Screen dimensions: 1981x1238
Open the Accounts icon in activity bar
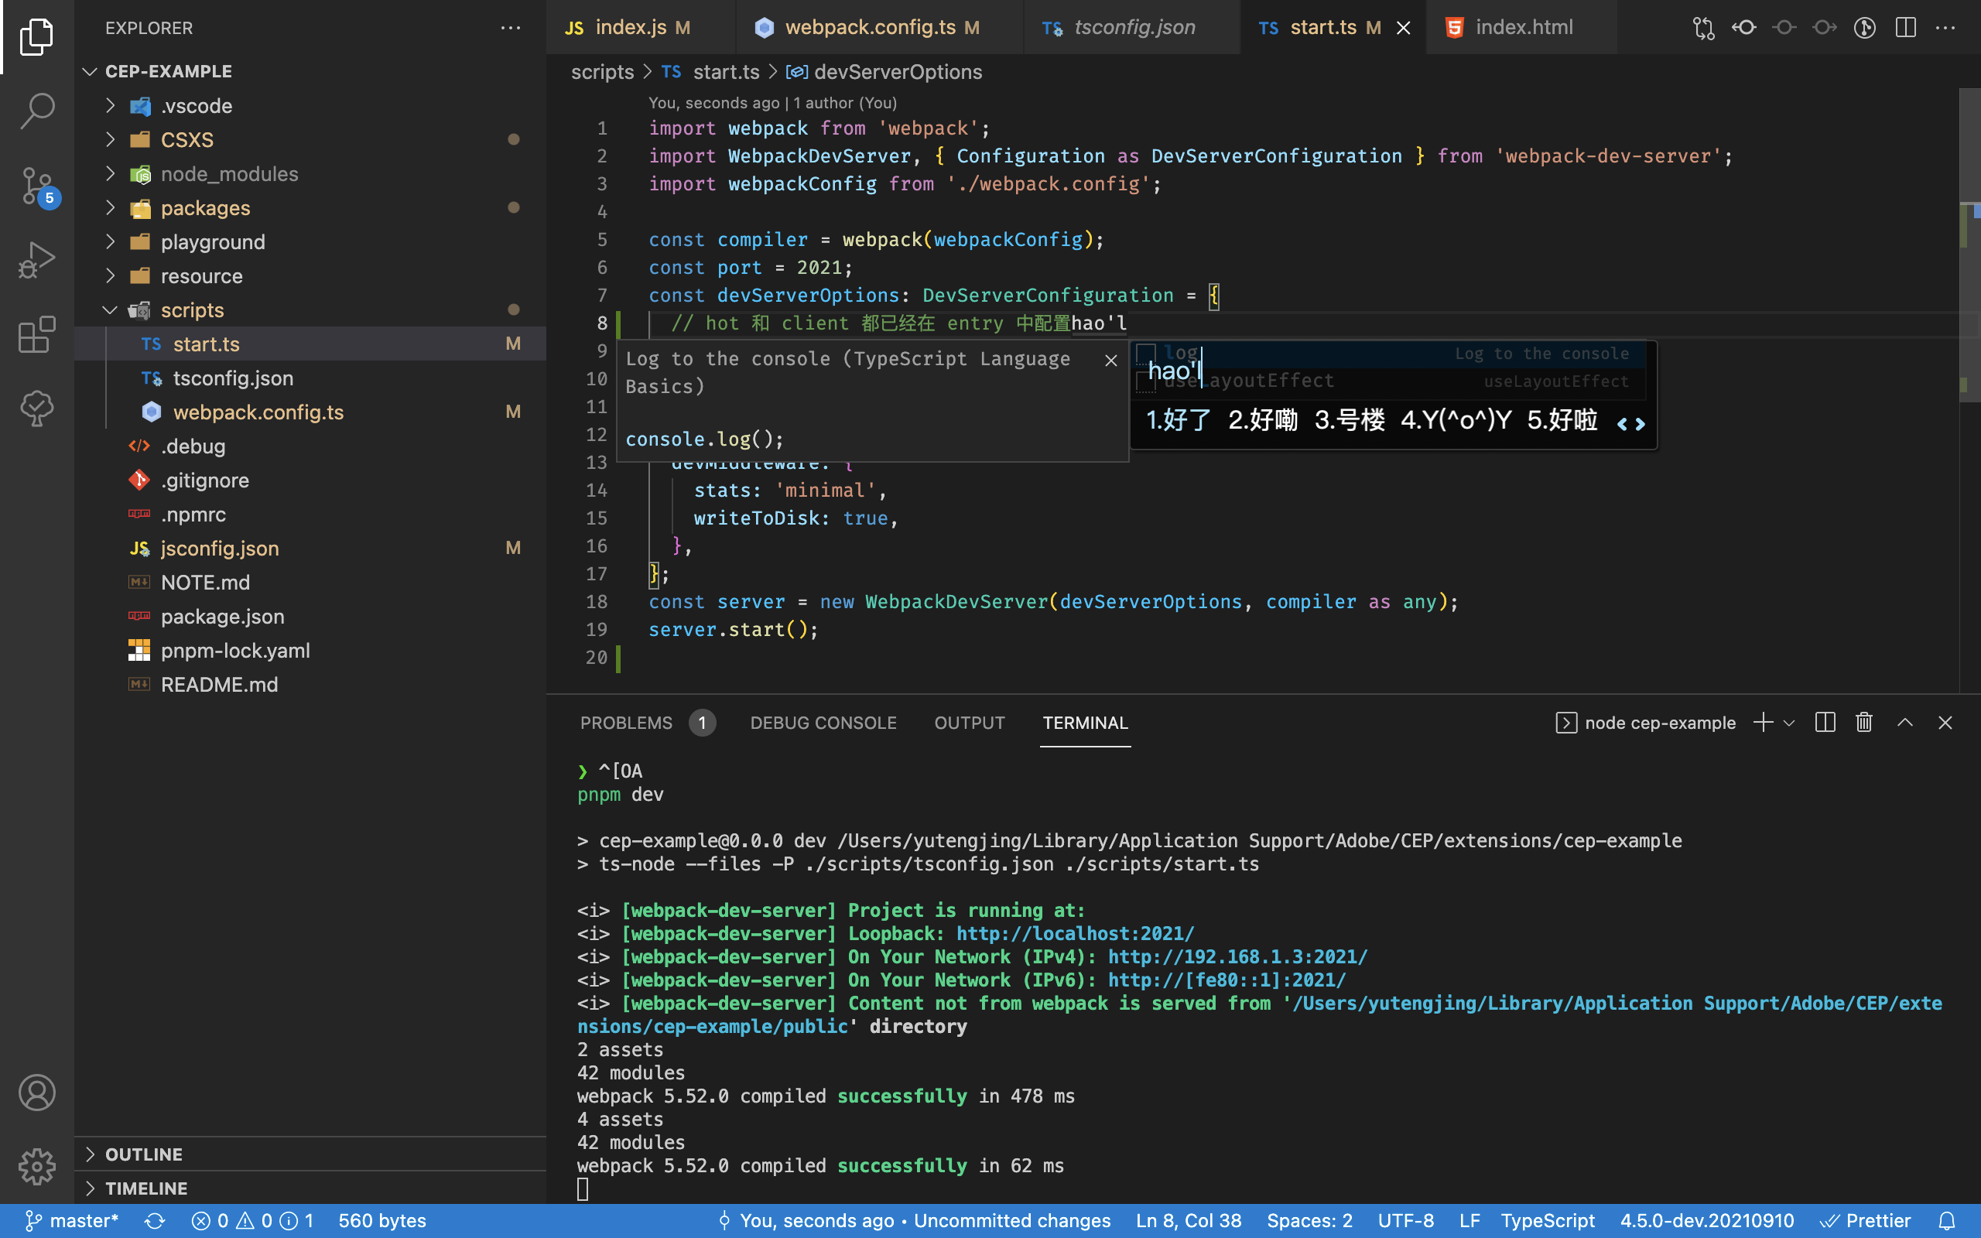click(37, 1093)
